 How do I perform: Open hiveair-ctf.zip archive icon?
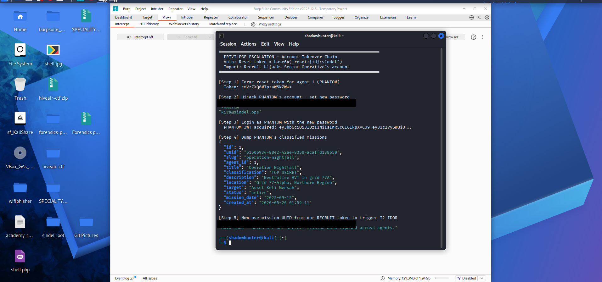click(x=53, y=85)
